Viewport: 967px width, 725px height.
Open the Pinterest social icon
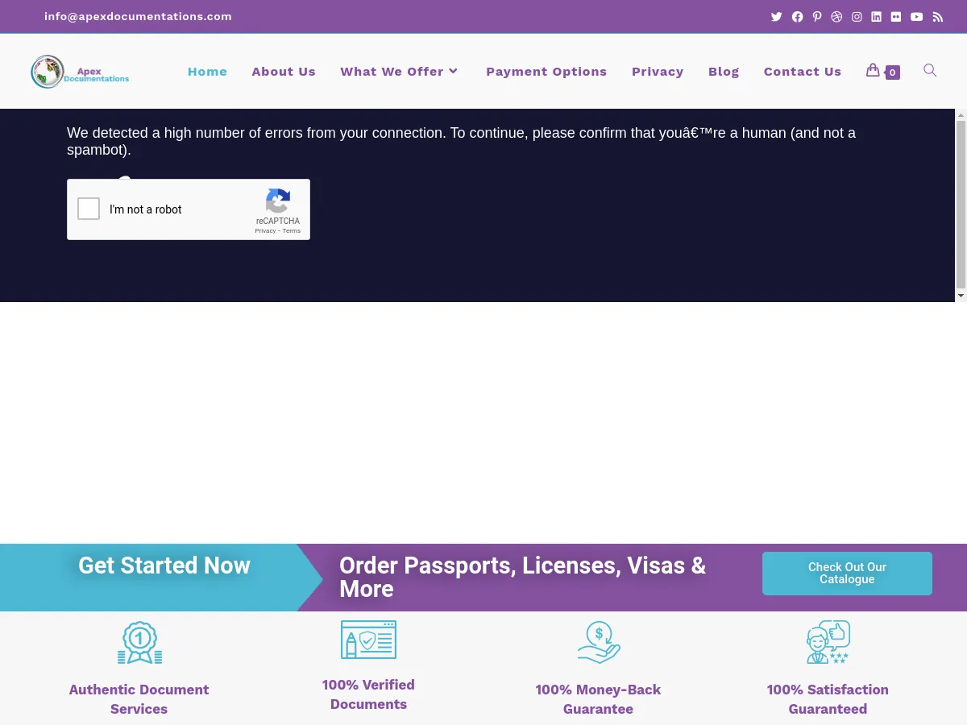pyautogui.click(x=817, y=17)
